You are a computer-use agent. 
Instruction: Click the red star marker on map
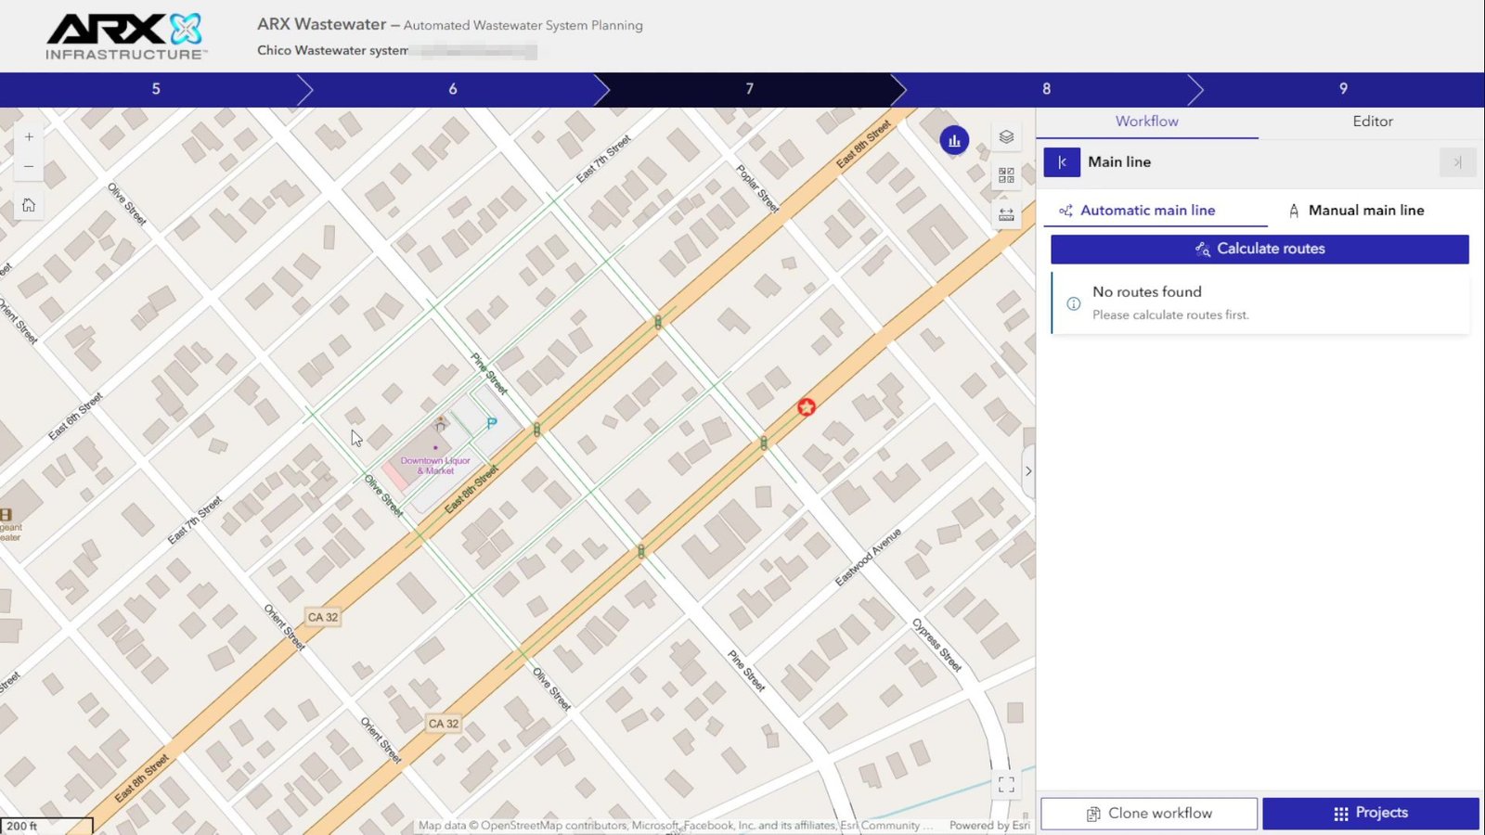[807, 406]
